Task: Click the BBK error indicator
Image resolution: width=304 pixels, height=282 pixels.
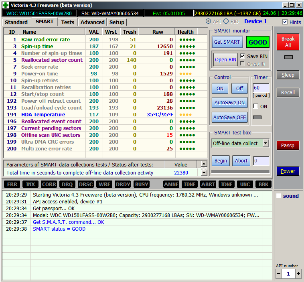Action: click(x=263, y=184)
